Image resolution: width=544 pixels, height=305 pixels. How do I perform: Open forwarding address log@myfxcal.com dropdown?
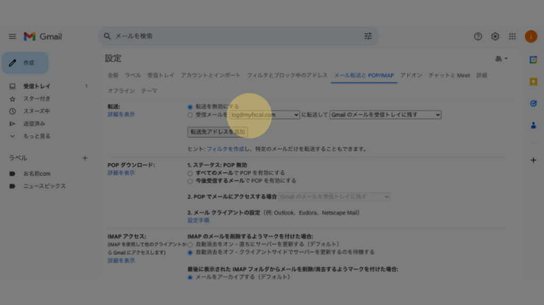click(265, 115)
